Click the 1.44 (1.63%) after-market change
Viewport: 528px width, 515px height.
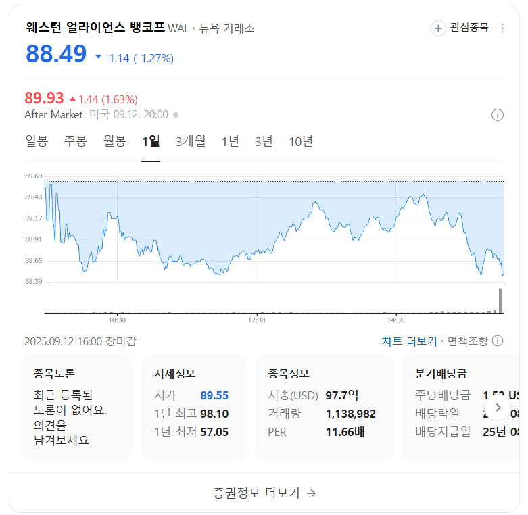point(107,99)
